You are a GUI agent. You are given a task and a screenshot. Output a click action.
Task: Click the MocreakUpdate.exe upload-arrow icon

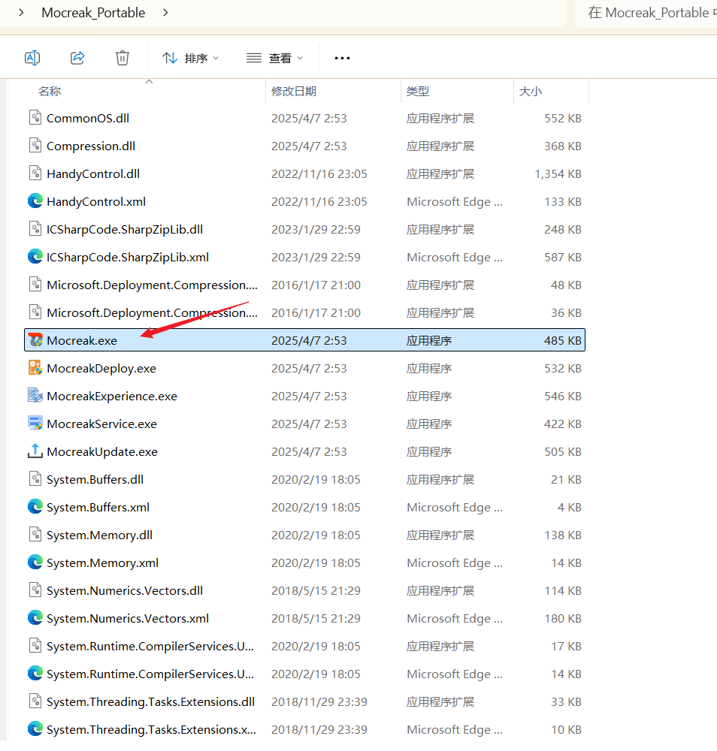tap(35, 451)
